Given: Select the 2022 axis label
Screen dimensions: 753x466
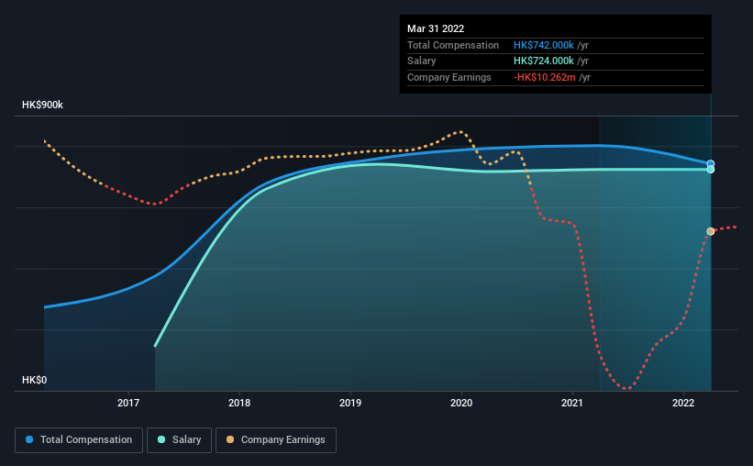Looking at the screenshot, I should 683,403.
